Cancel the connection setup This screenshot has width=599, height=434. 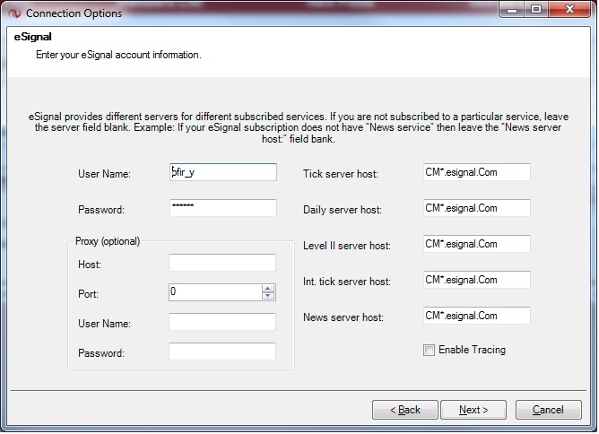pyautogui.click(x=548, y=410)
